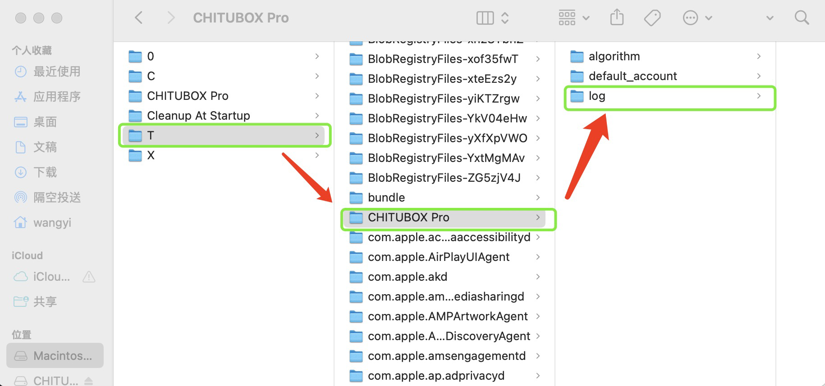
Task: Select BlobRegistryFiles-yXfXpVWO folder
Action: (445, 138)
